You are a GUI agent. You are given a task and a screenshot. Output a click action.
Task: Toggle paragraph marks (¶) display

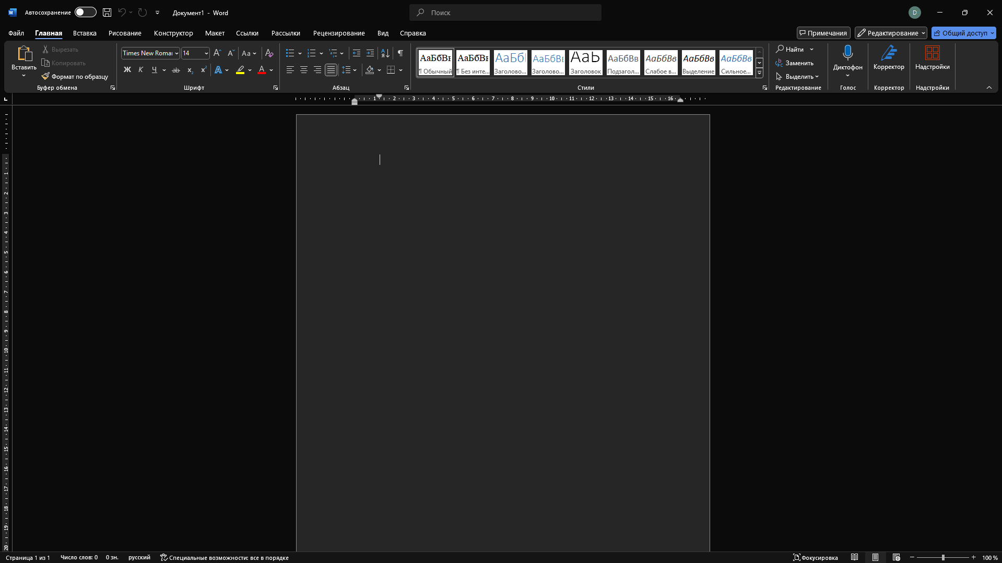point(400,53)
